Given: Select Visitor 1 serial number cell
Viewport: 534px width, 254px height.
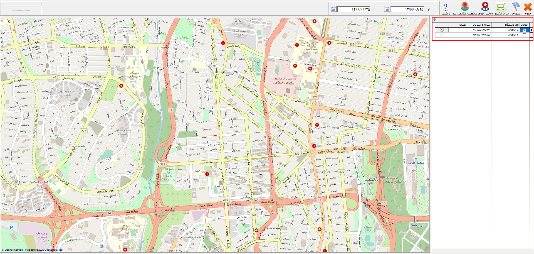Looking at the screenshot, I should pos(479,35).
